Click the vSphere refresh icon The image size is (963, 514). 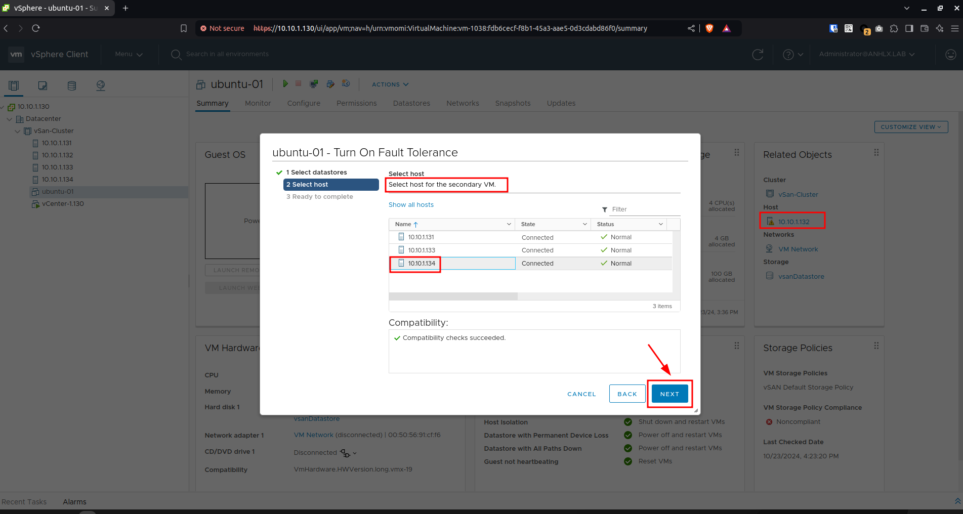coord(757,55)
